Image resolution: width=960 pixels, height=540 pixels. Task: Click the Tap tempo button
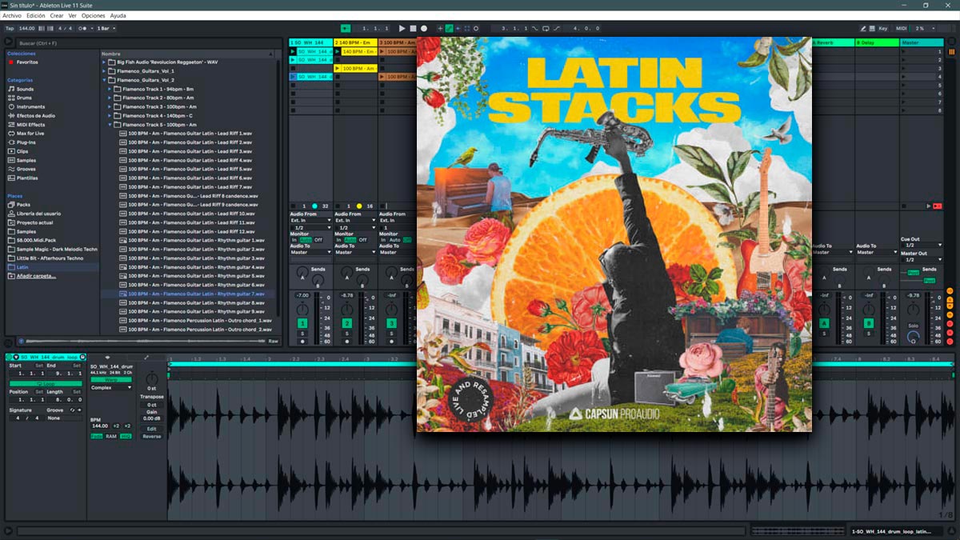(10, 28)
